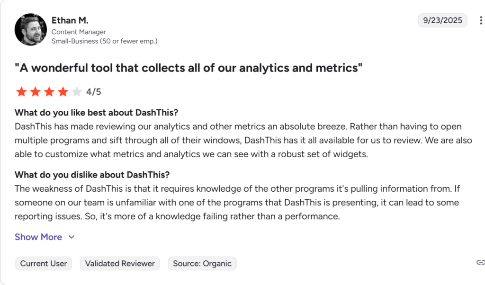Image resolution: width=485 pixels, height=285 pixels.
Task: Select the unfilled fifth star
Action: [x=76, y=91]
